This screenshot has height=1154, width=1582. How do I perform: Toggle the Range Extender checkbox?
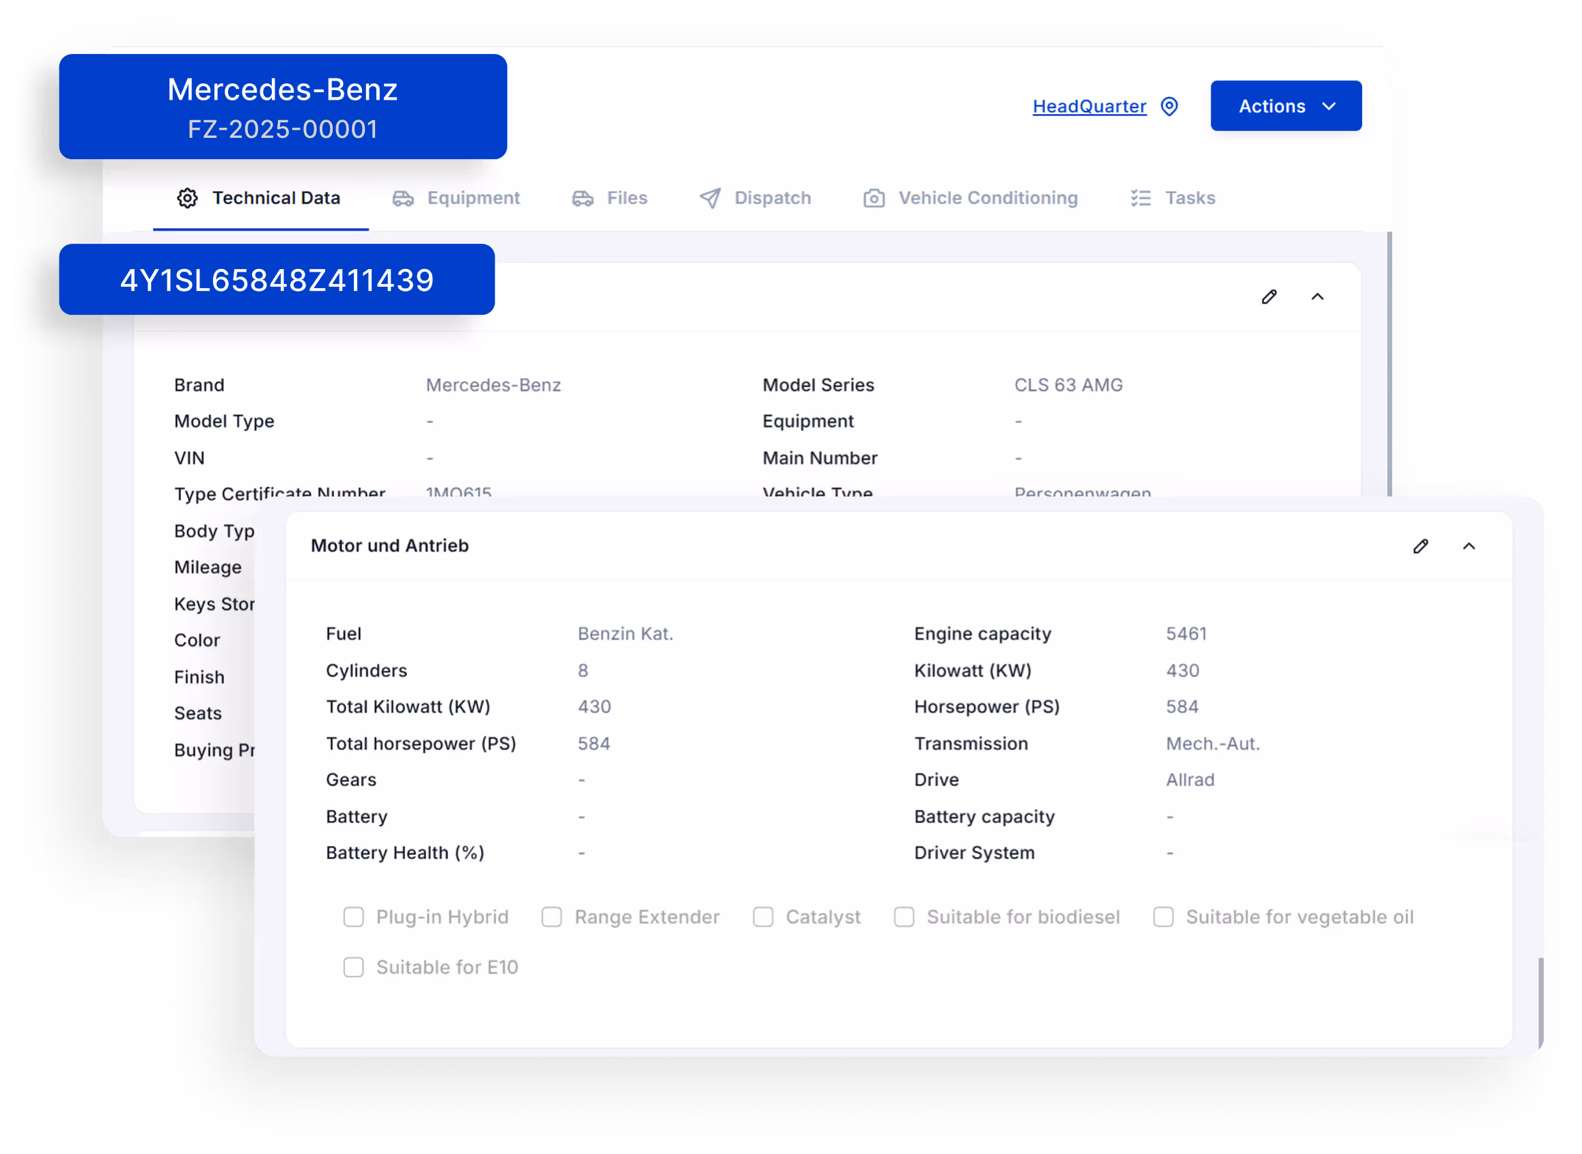point(552,917)
